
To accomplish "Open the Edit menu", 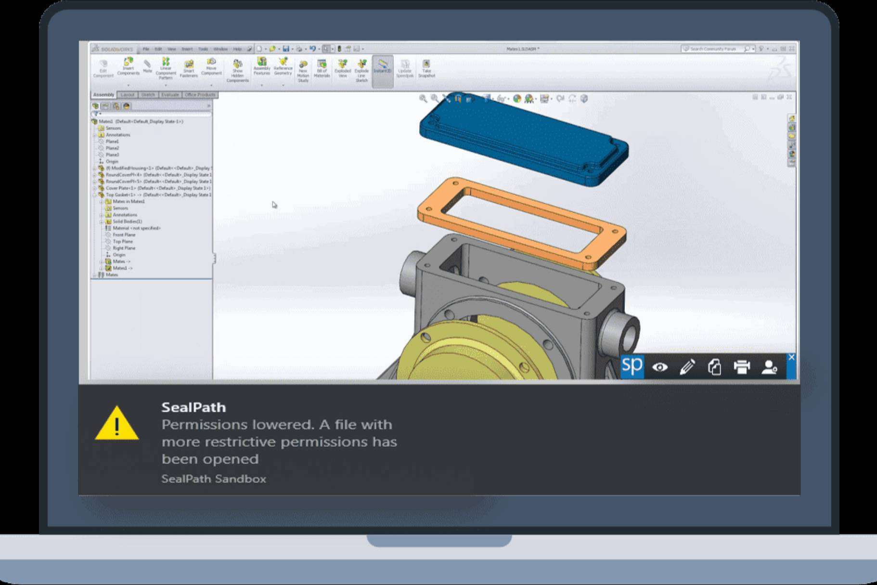I will pos(158,49).
